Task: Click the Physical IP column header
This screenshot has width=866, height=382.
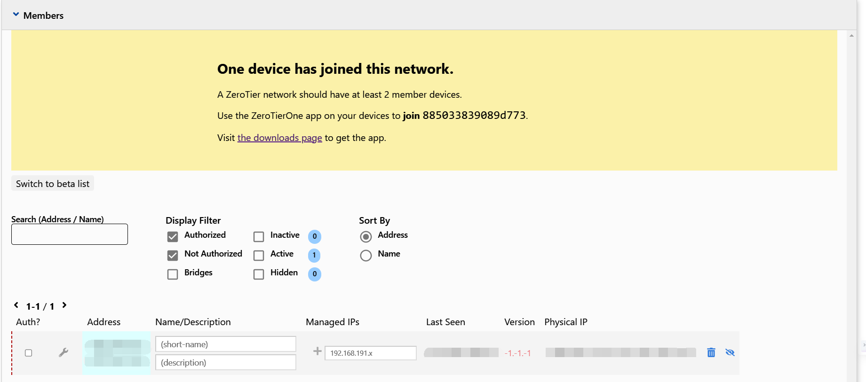Action: [566, 322]
